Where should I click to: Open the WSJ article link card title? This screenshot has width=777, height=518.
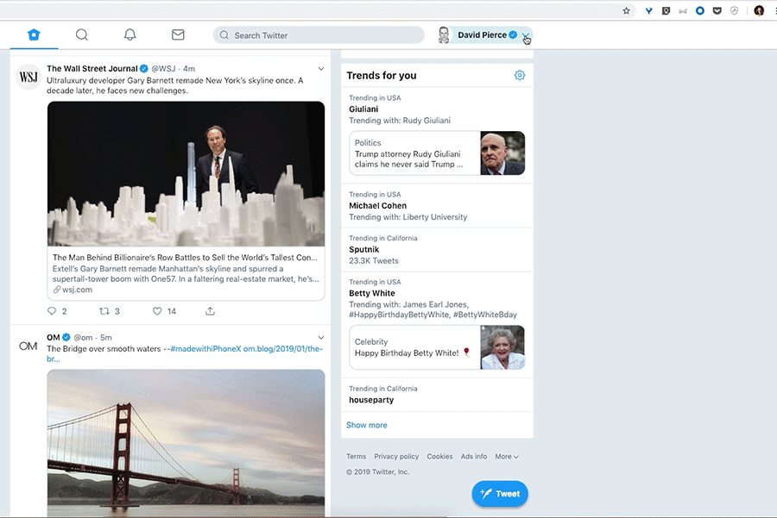tap(185, 258)
